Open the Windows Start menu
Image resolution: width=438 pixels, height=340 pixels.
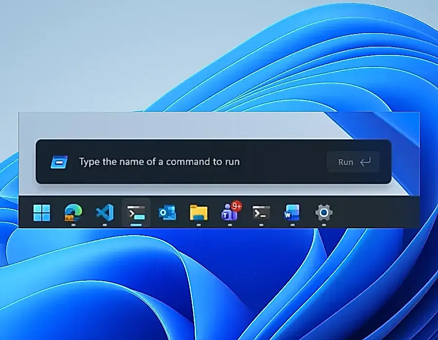pyautogui.click(x=42, y=213)
